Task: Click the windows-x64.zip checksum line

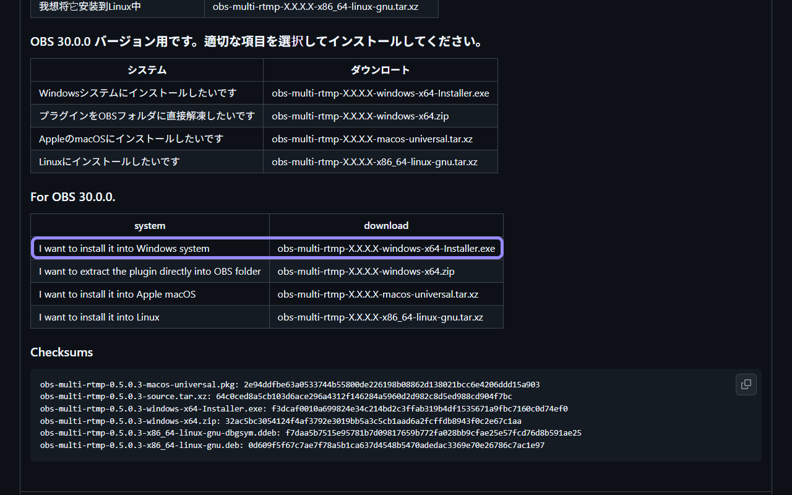Action: [280, 421]
